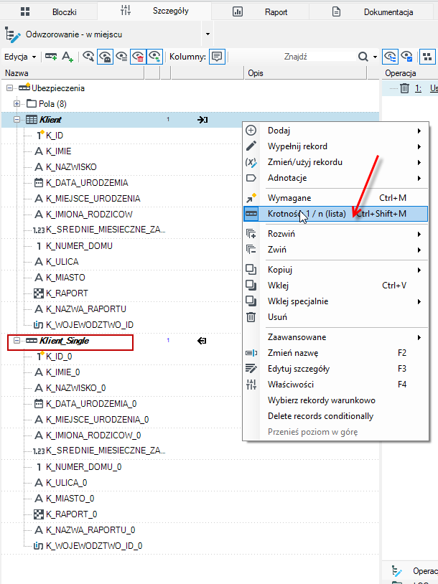Click the add text field icon
438x584 pixels.
pyautogui.click(x=67, y=57)
